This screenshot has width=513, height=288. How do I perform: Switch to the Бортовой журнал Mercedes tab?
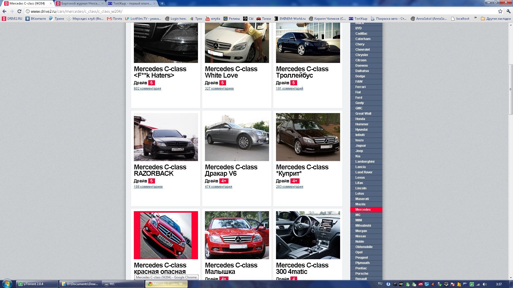80,3
